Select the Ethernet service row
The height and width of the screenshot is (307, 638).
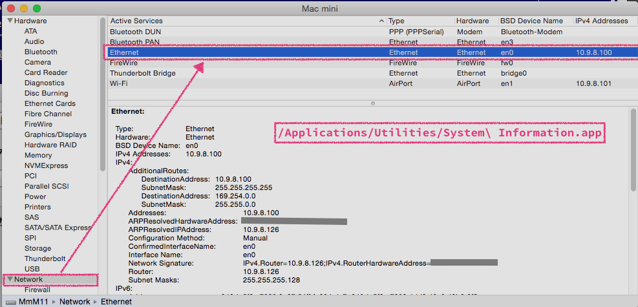point(372,52)
